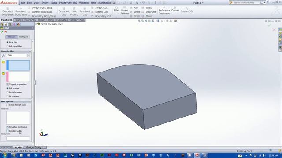Click the pink face set 2 selection box
Image resolution: width=282 pixels, height=158 pixels.
(x=18, y=77)
